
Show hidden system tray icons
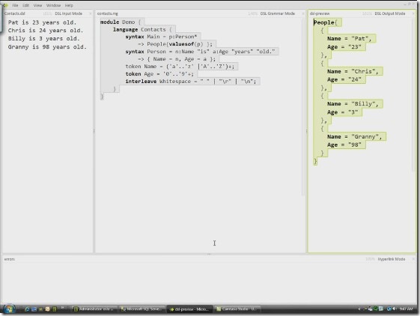click(x=359, y=309)
